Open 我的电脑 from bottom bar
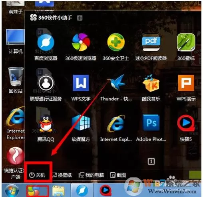Screen dimensions: 203x197 (x=92, y=175)
